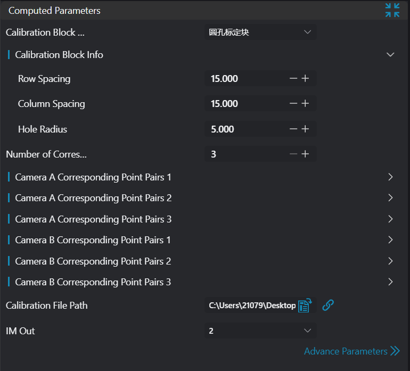Increase Column Spacing with plus button
The image size is (410, 371).
tap(305, 104)
